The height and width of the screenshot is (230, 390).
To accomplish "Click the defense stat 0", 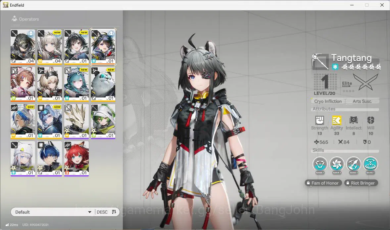I will (367, 142).
